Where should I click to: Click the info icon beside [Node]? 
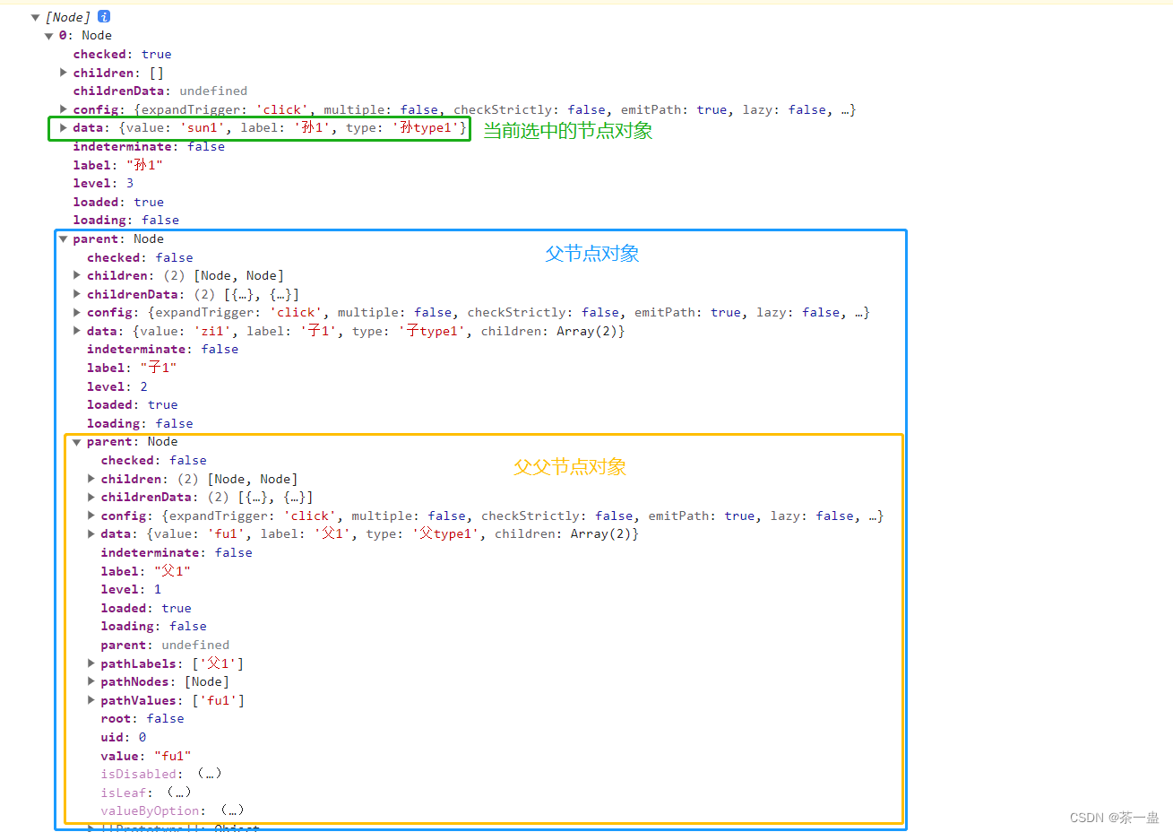coord(104,16)
